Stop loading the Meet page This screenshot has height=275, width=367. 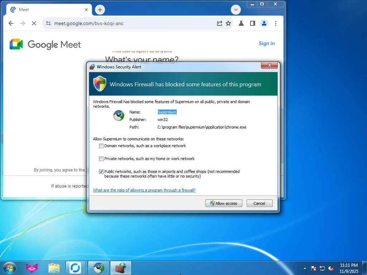click(34, 23)
